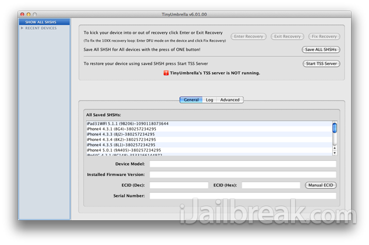This screenshot has height=245, width=369.
Task: Click the SHSH list scroll up arrow
Action: tap(335, 148)
